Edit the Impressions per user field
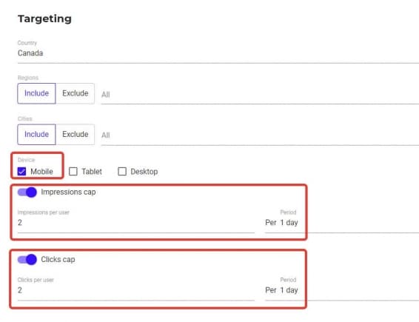This screenshot has height=322, width=419. pos(136,223)
